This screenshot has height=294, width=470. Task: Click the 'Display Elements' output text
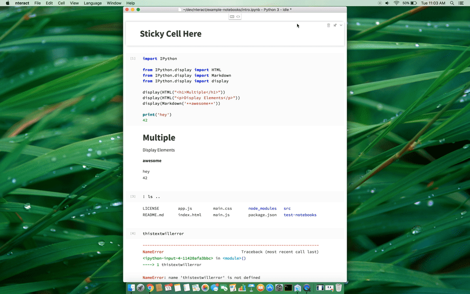tap(159, 150)
